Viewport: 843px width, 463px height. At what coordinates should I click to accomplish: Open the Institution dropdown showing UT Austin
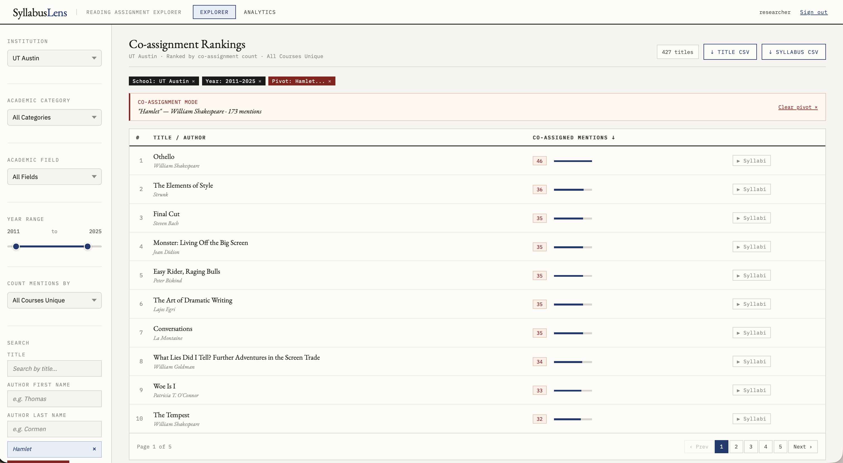pyautogui.click(x=54, y=58)
